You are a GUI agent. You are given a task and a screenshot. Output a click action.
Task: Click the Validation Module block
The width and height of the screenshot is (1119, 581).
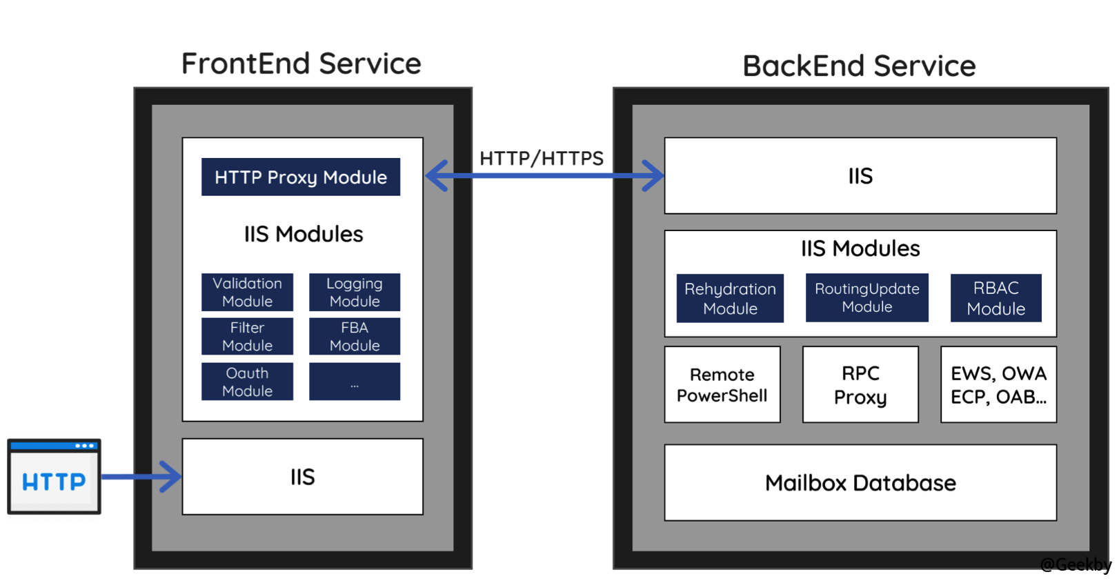coord(247,293)
